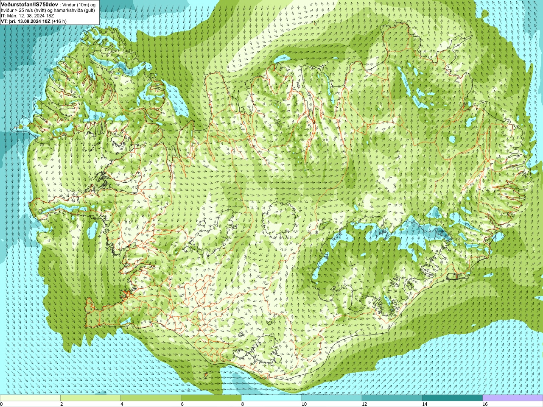Click the legend scale label '2'
The image size is (543, 407).
click(62, 404)
